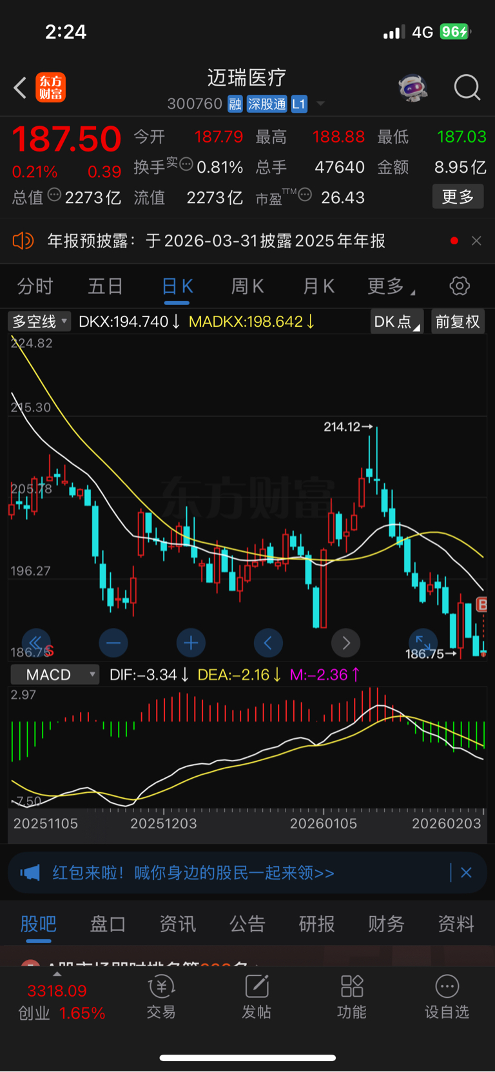Switch to 周K chart tab
The height and width of the screenshot is (1072, 495).
(x=247, y=286)
